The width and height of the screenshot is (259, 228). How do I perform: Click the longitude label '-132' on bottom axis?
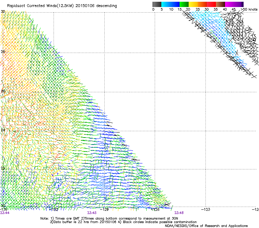coord(54,210)
